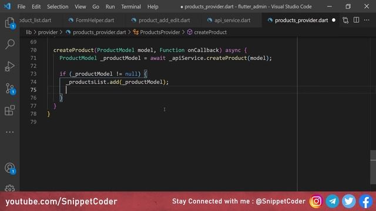This screenshot has height=211, width=376.
Task: Click line number 70 in gutter
Action: (33, 50)
